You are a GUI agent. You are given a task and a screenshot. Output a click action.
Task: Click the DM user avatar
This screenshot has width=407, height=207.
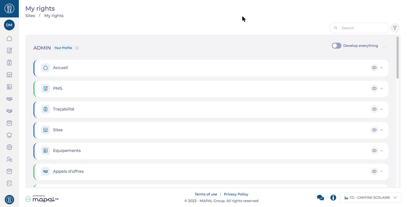[9, 25]
